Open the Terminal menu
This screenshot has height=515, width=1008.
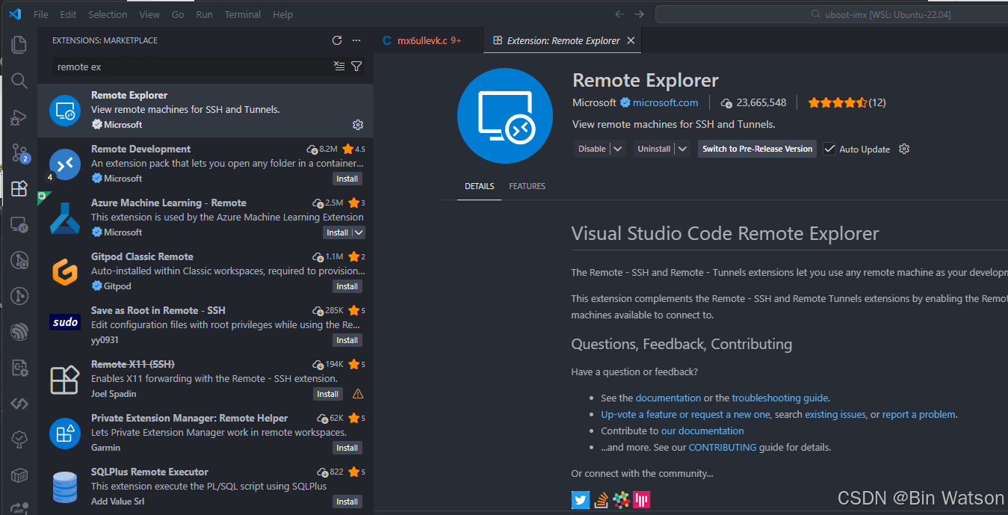point(243,14)
